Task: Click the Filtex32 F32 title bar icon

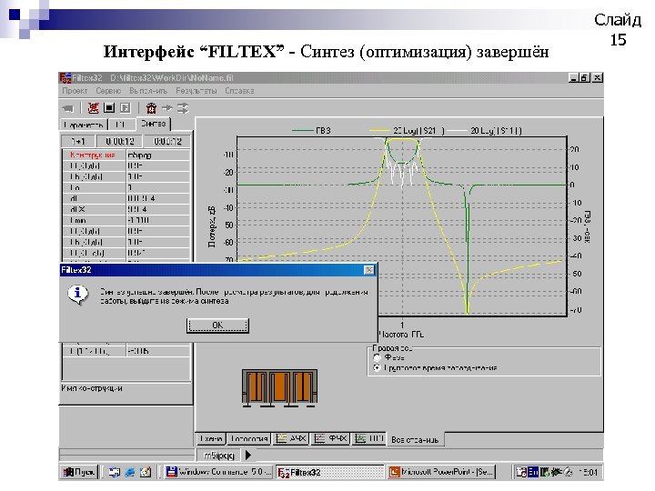Action: click(65, 78)
